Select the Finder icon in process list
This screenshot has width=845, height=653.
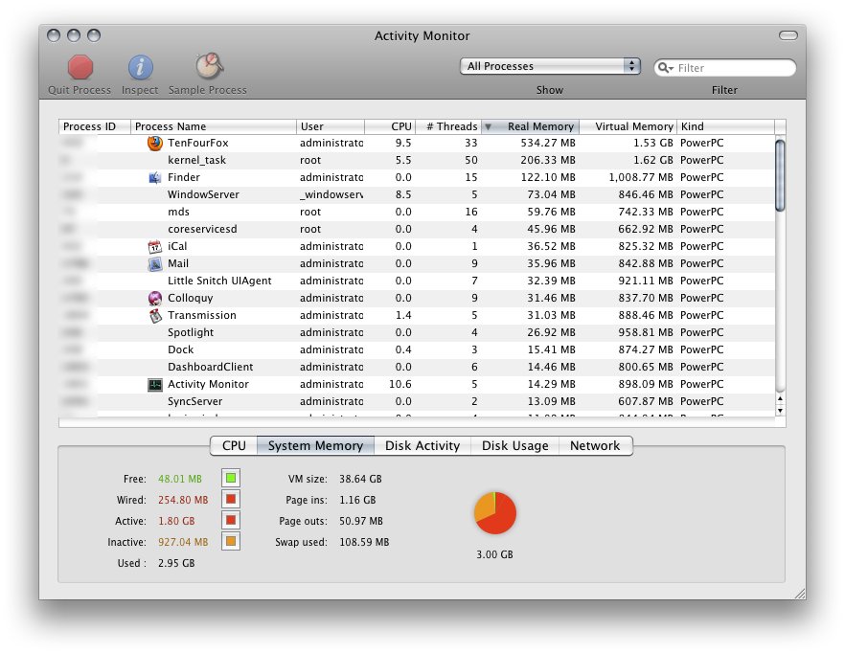pos(154,178)
